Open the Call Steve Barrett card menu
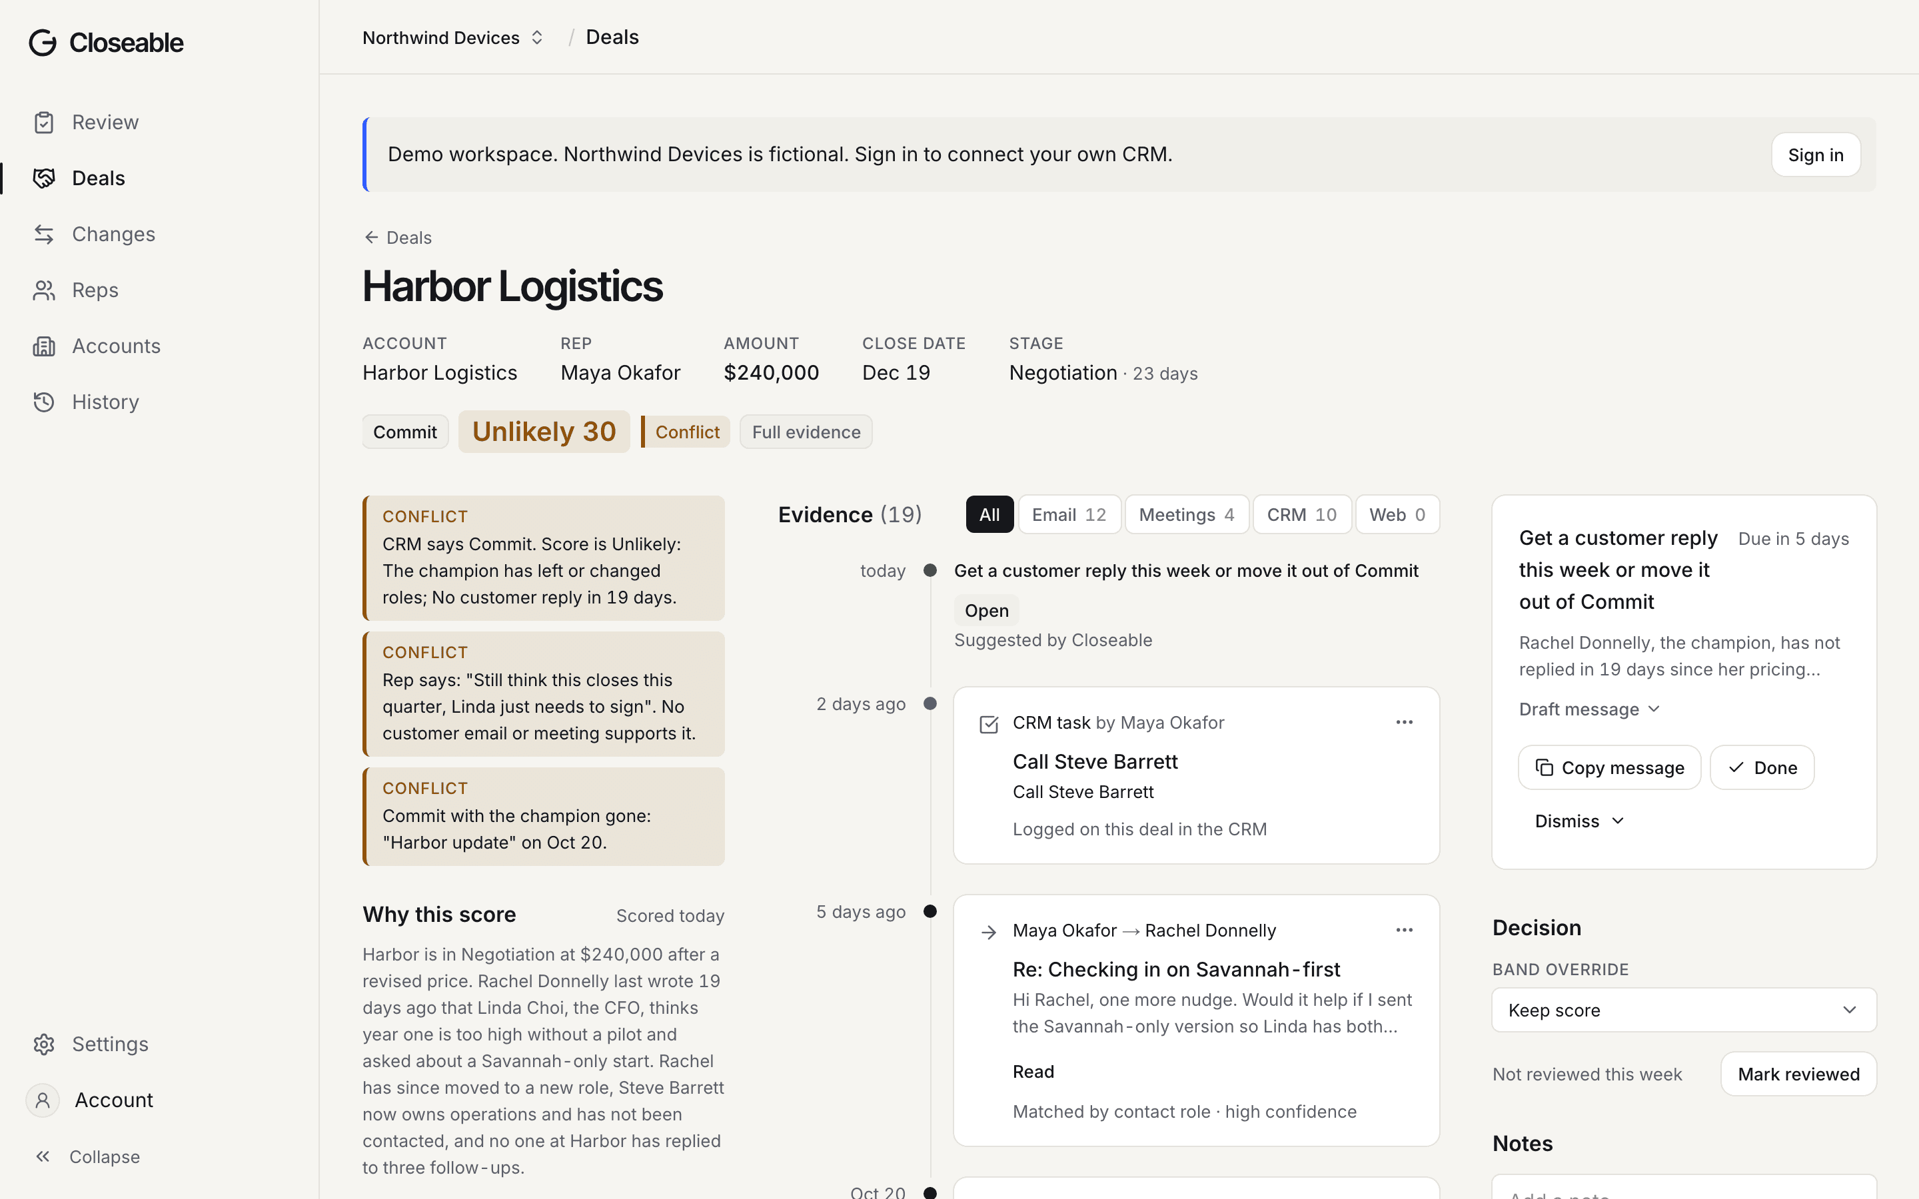 pos(1405,723)
